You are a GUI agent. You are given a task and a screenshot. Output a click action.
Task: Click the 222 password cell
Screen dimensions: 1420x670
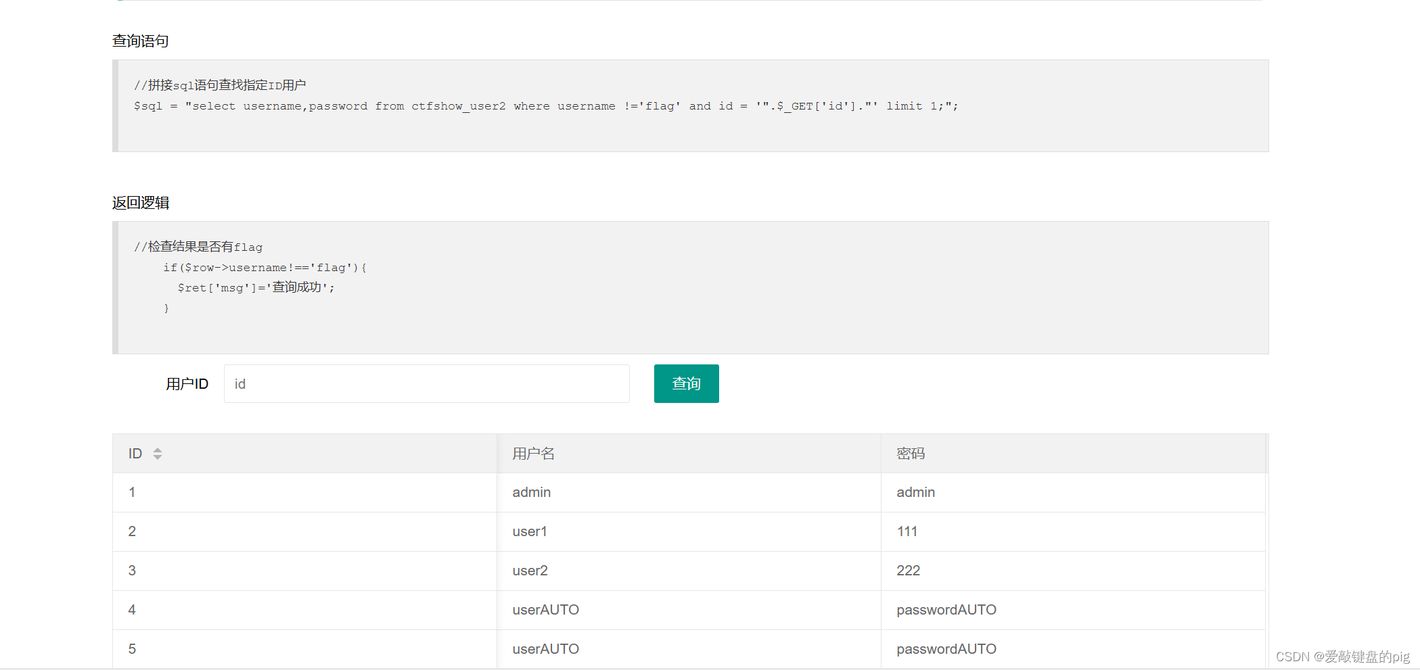tap(1073, 571)
